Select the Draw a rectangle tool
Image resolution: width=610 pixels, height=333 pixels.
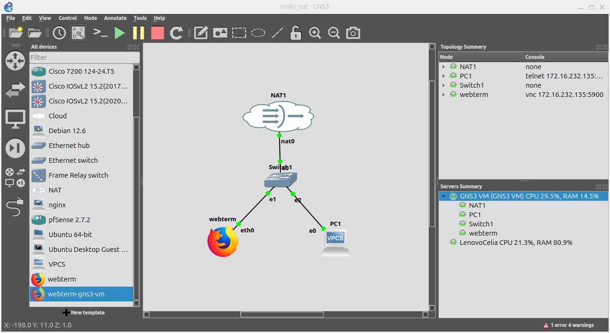click(x=239, y=32)
